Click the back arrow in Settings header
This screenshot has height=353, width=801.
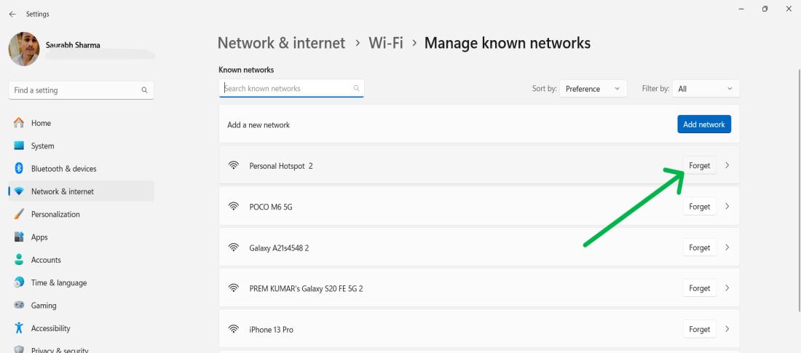[x=12, y=14]
